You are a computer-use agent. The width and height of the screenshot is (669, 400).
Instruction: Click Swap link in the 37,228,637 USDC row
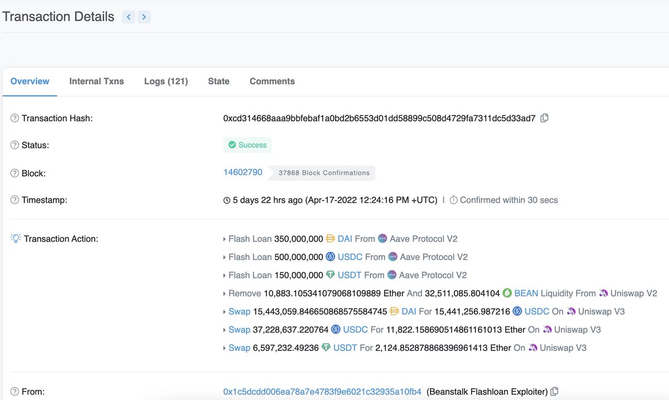pos(239,329)
